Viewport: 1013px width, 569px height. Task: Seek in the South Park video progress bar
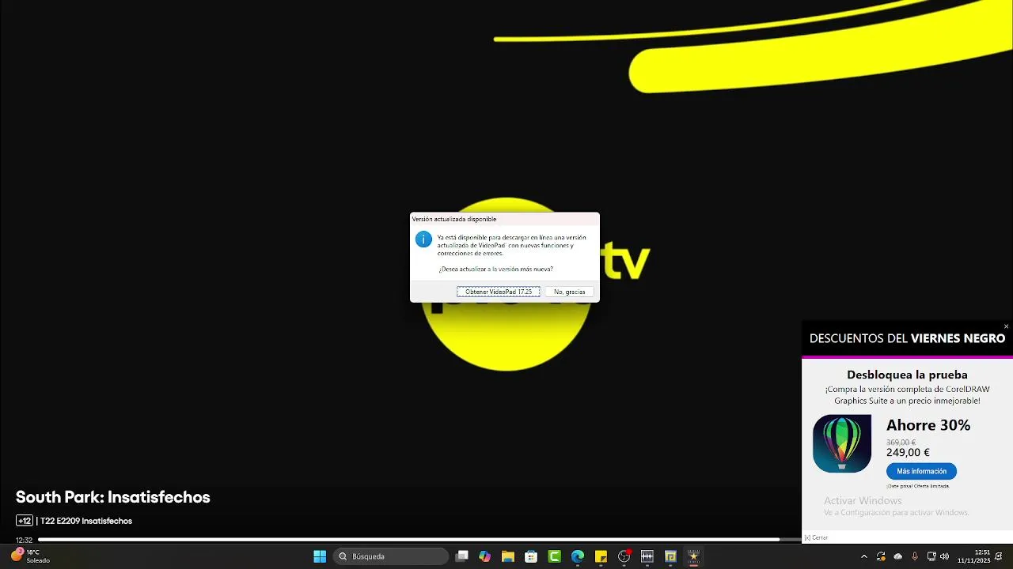click(x=419, y=540)
